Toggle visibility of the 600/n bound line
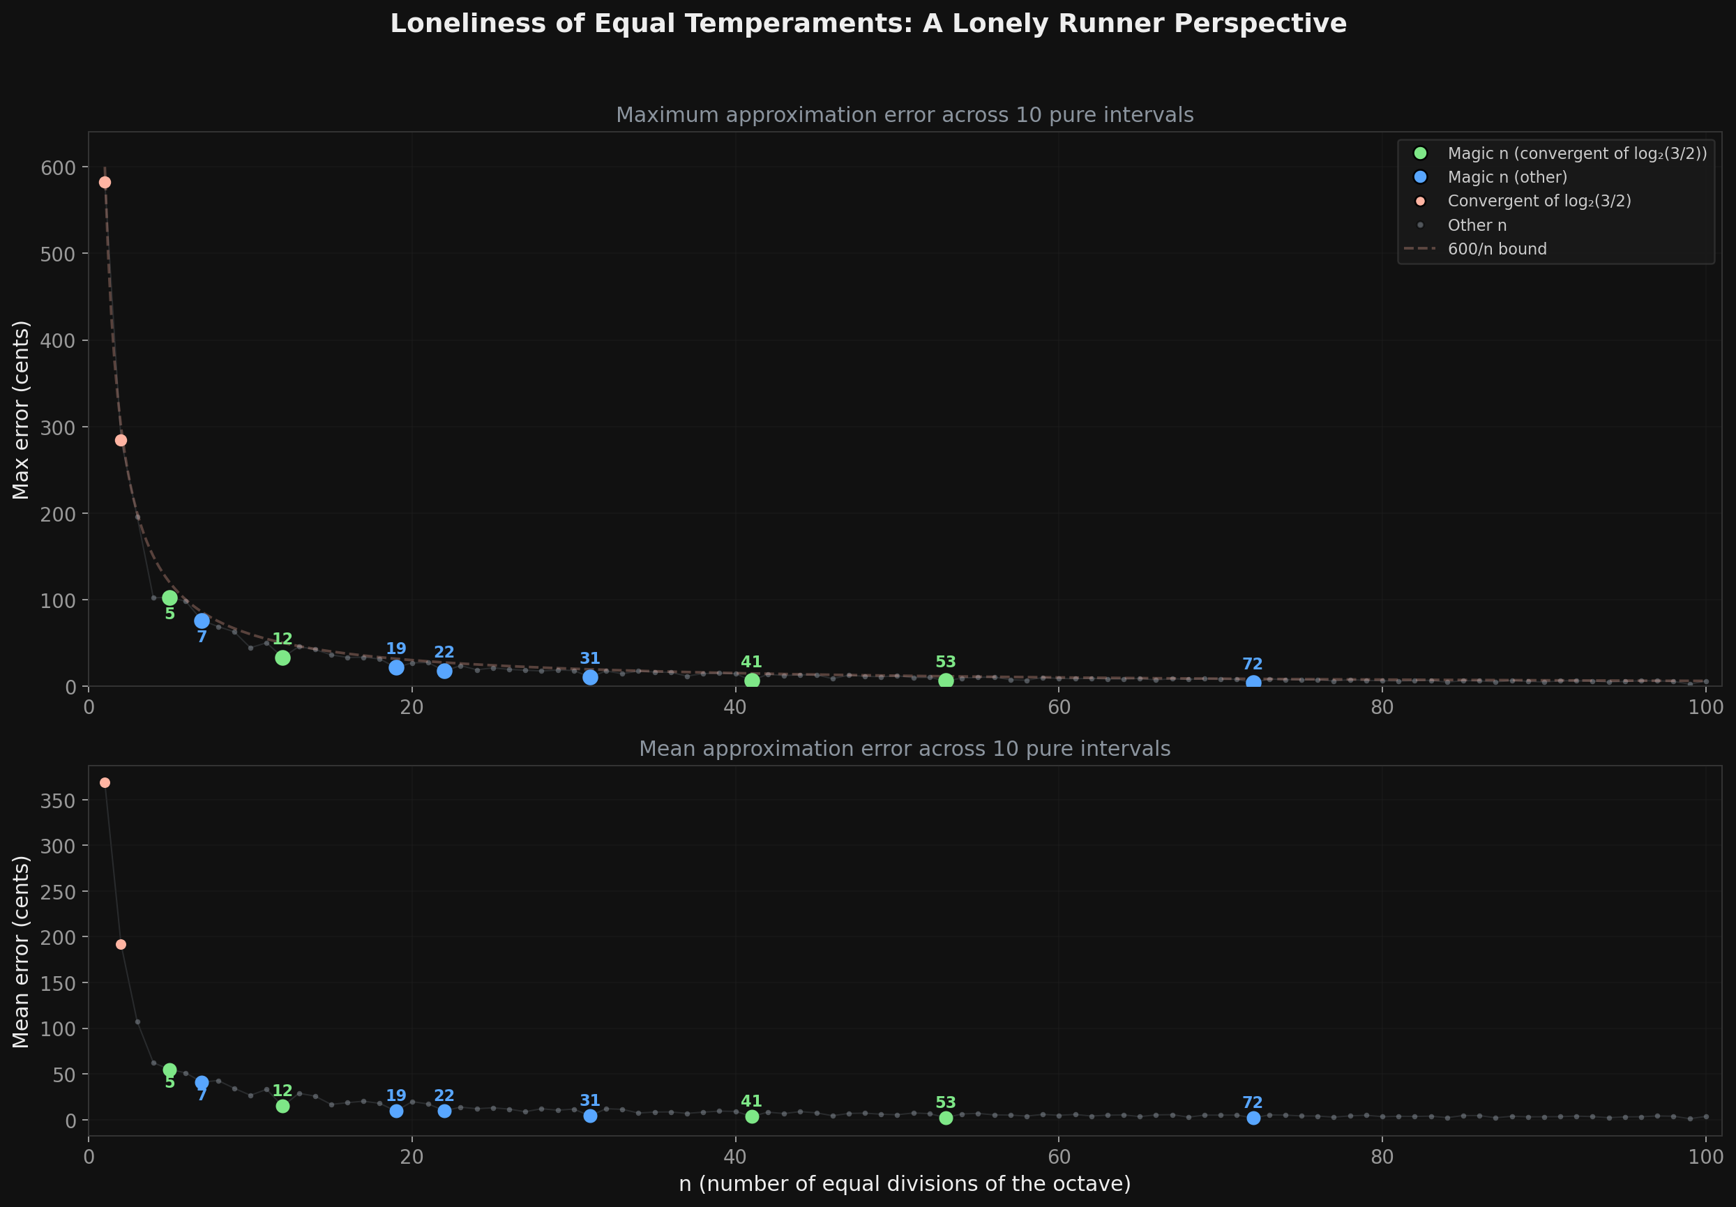The width and height of the screenshot is (1736, 1207). click(x=1497, y=248)
